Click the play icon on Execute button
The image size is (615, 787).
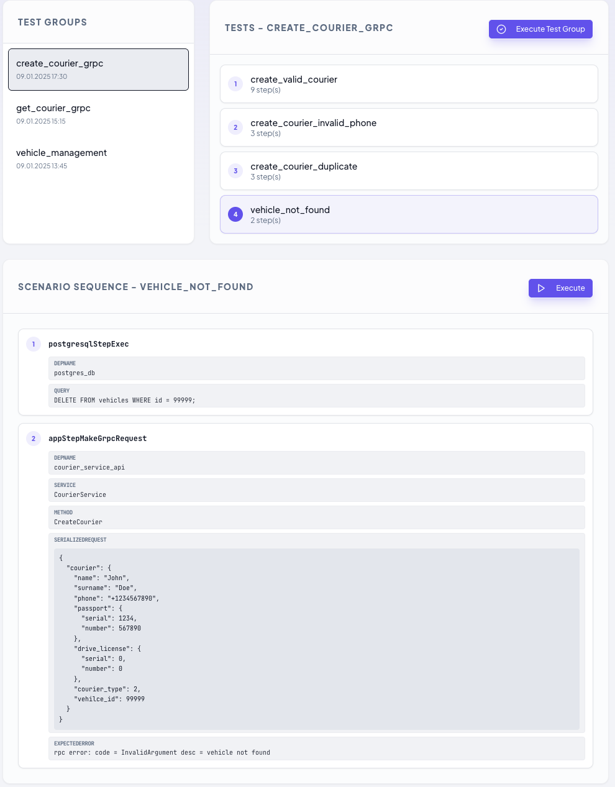542,288
